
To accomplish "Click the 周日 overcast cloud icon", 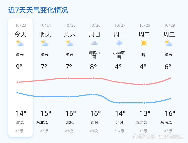I will [x=94, y=43].
